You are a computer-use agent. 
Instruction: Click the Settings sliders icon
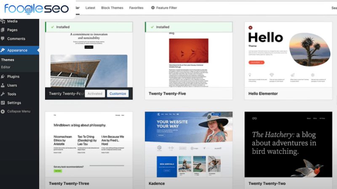[x=3, y=103]
